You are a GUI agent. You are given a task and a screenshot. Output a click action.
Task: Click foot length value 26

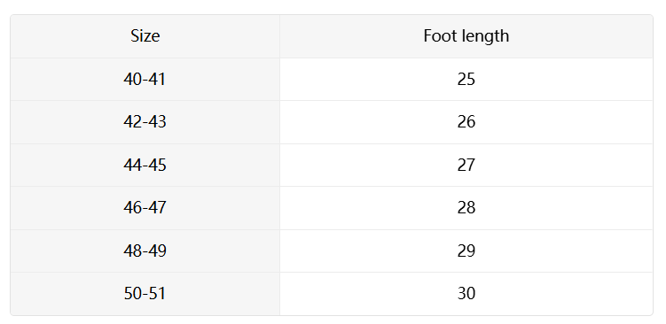pos(466,122)
